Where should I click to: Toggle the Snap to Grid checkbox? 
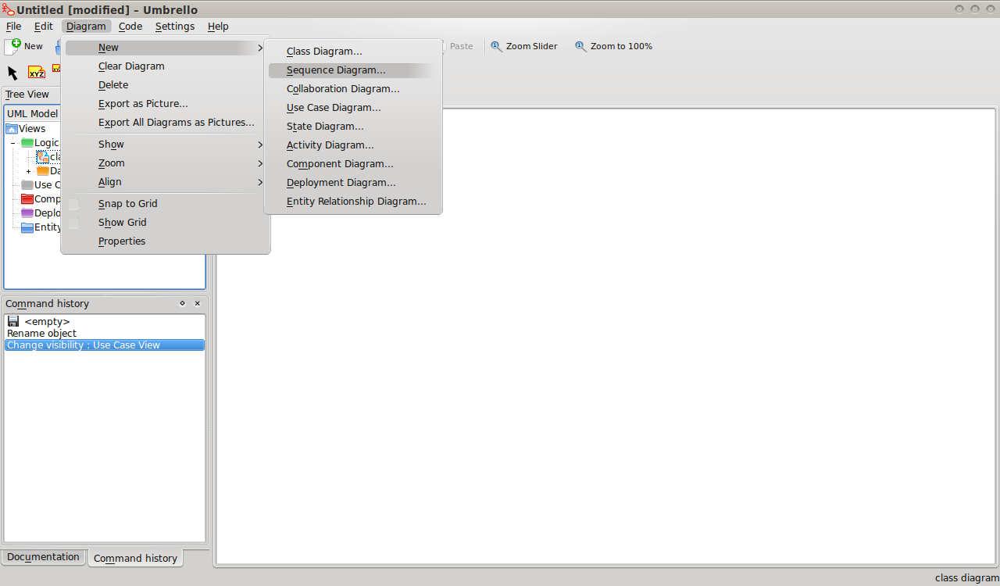click(x=73, y=204)
